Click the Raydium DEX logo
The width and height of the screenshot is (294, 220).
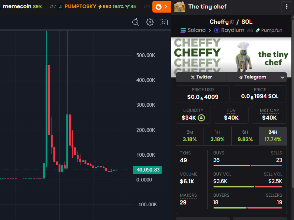click(217, 30)
